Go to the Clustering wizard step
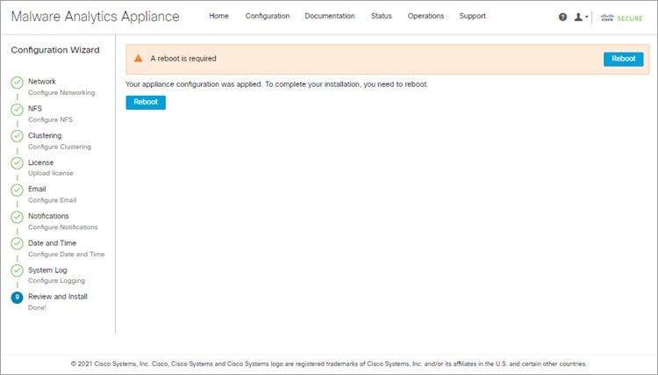Screen dimensions: 658x375 click(45, 135)
